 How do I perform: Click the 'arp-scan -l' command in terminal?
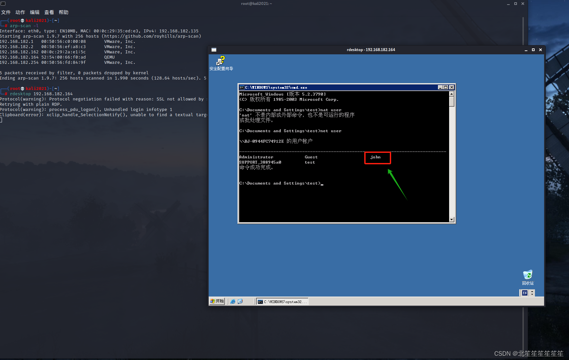click(24, 26)
